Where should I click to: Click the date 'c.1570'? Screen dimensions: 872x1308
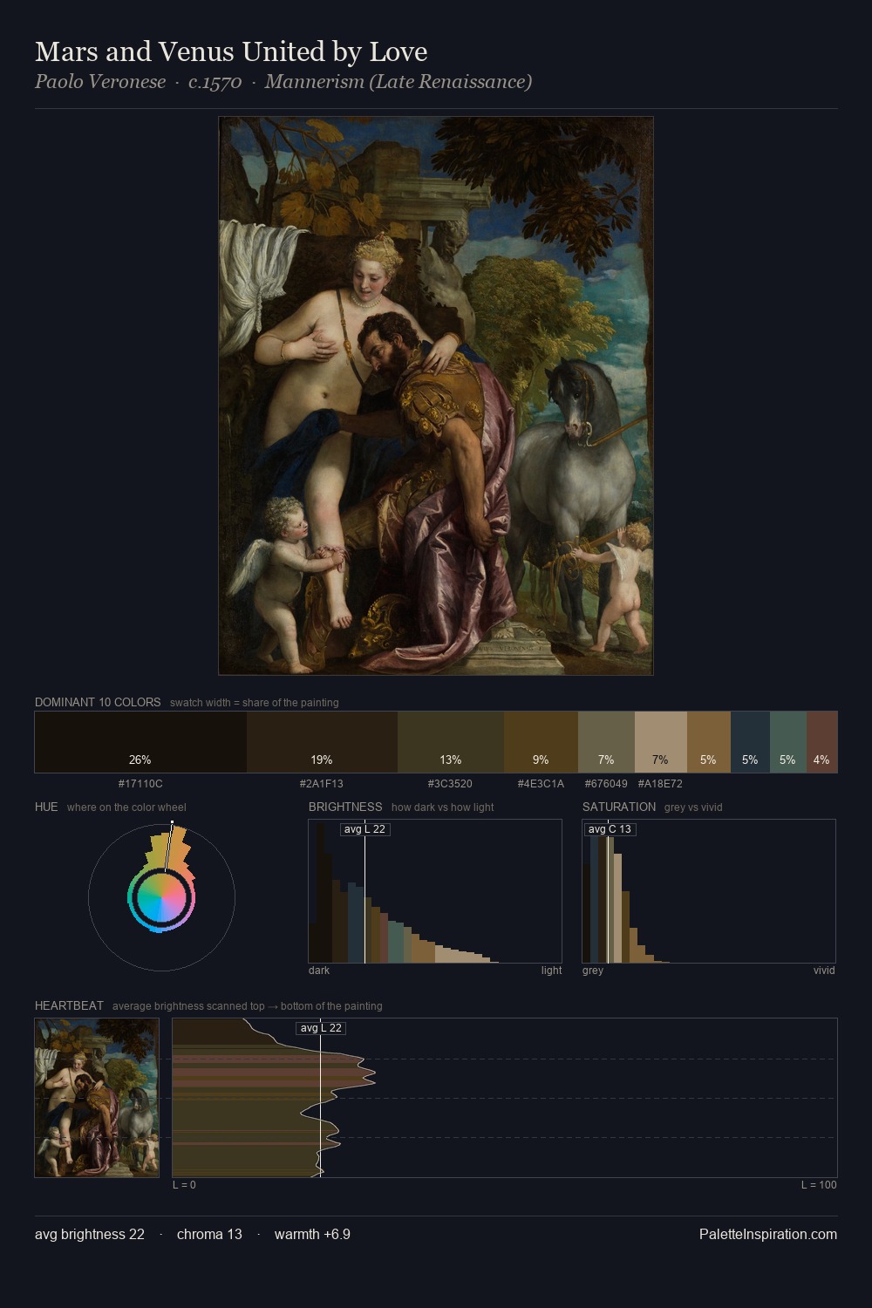pyautogui.click(x=215, y=82)
